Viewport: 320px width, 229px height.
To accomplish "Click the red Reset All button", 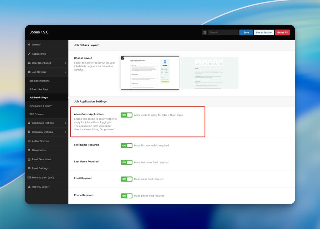I will [282, 32].
